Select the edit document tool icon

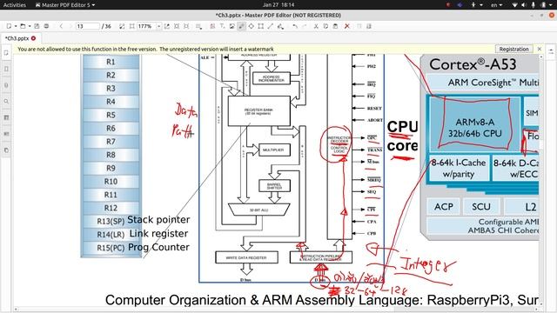click(x=212, y=26)
